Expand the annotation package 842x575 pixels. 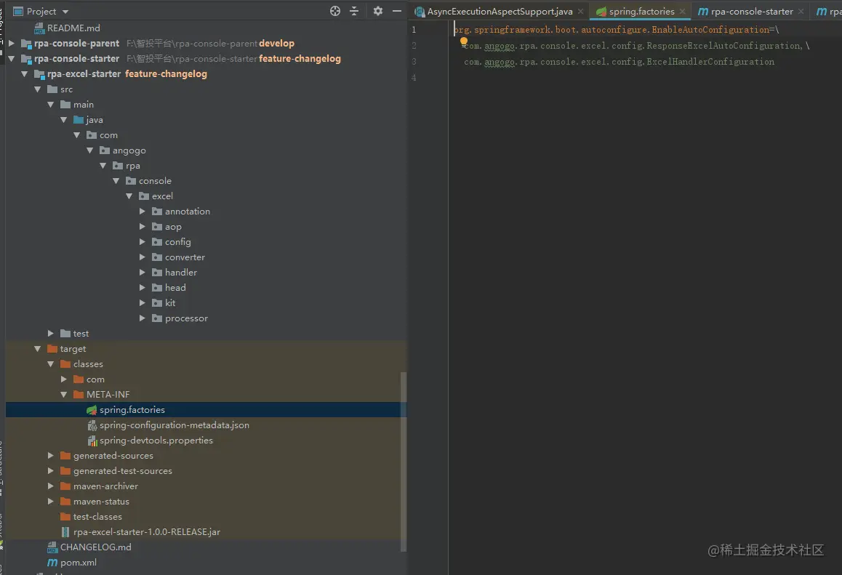tap(143, 212)
